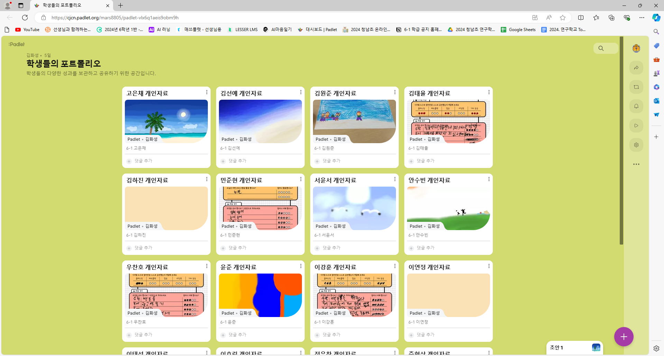Screen dimensions: 664x356
Task: Open 김원준 drawing thumbnail
Action: 354,121
